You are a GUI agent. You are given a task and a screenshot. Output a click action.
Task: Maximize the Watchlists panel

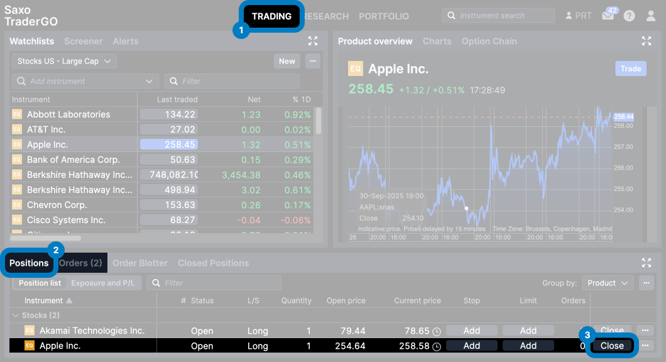point(313,41)
